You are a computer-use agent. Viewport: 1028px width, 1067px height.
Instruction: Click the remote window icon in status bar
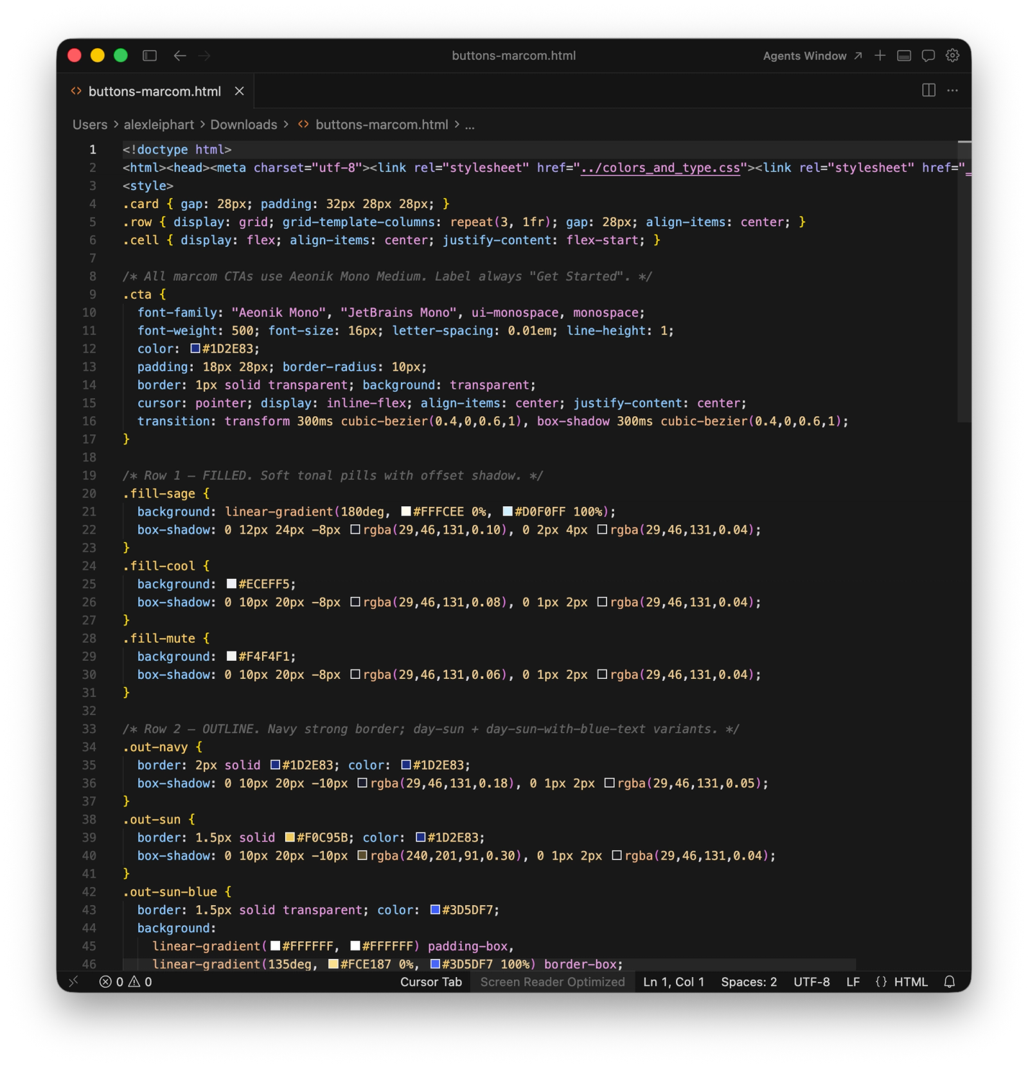pos(73,982)
